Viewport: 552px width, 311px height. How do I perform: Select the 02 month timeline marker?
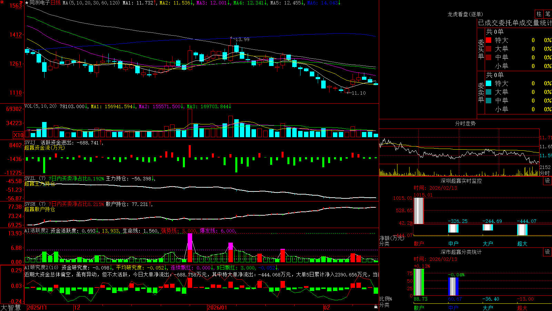tap(327, 308)
